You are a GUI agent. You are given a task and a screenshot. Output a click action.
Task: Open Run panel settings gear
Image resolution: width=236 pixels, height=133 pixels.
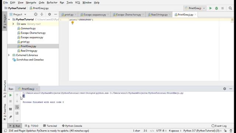[x=225, y=89]
